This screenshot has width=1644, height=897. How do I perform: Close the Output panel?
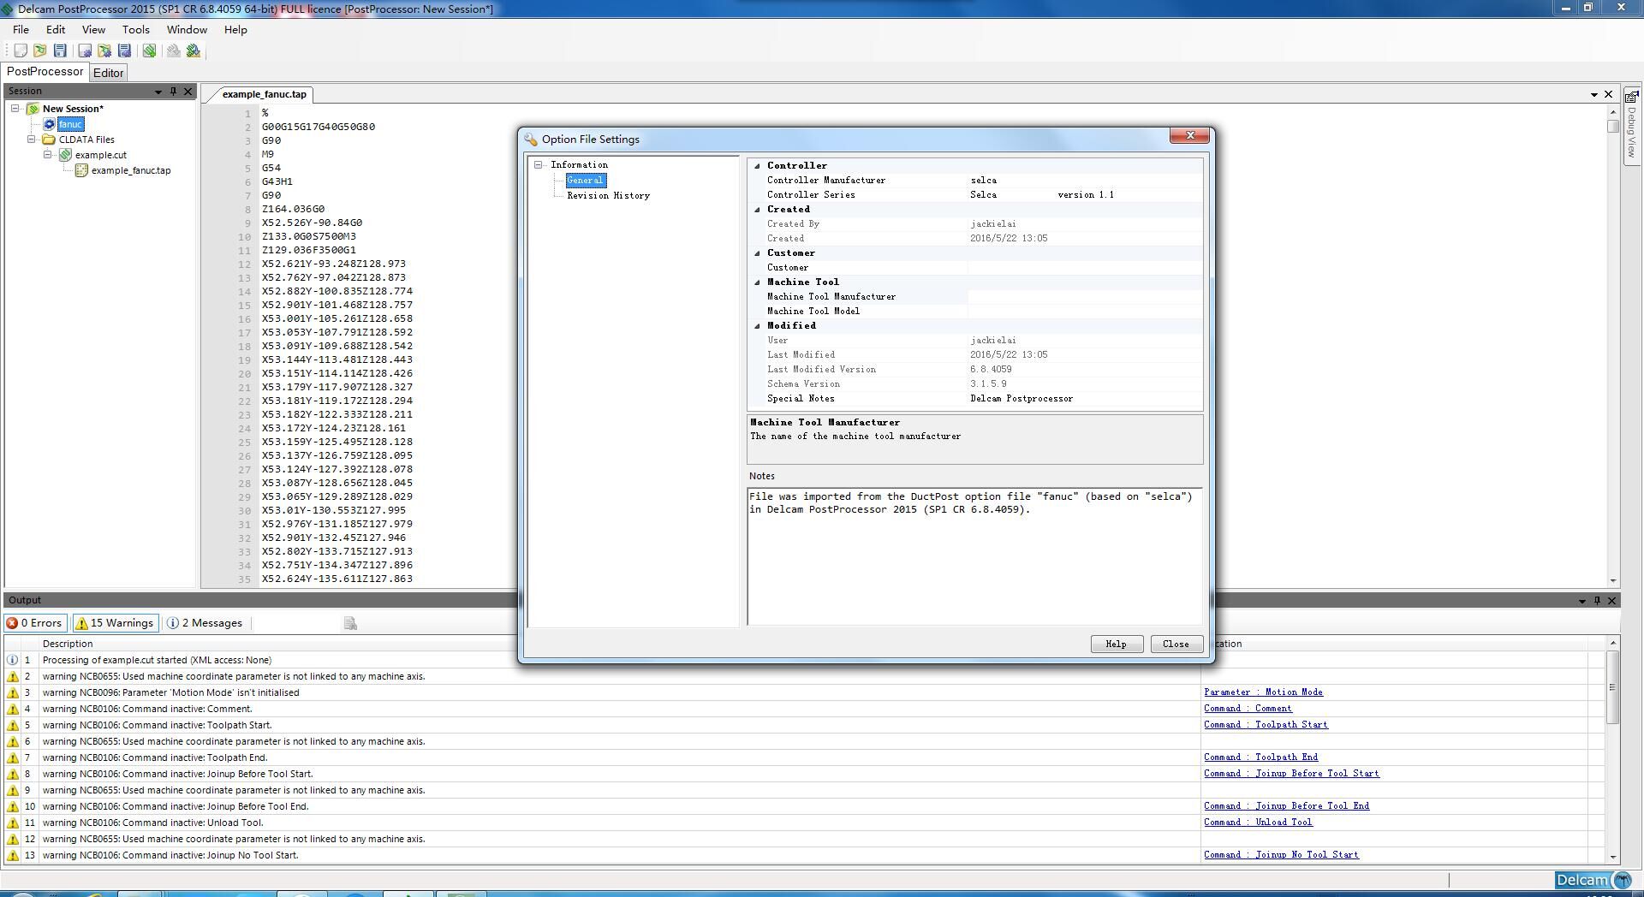(x=1611, y=601)
